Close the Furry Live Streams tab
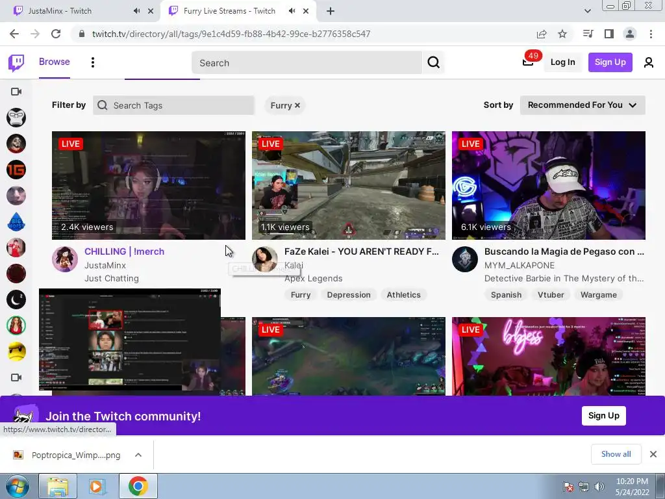 tap(306, 11)
